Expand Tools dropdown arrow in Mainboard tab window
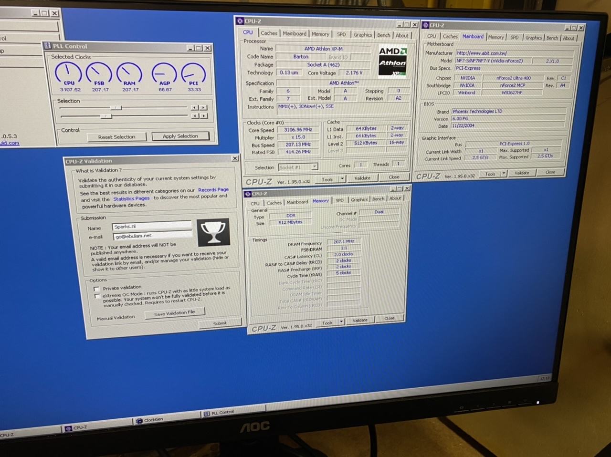 (504, 174)
